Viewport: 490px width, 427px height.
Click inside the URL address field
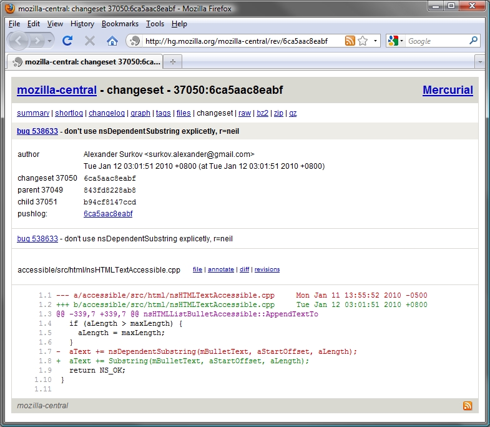coord(243,41)
